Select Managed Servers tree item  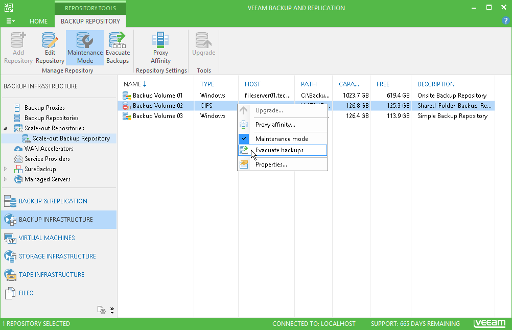click(48, 179)
